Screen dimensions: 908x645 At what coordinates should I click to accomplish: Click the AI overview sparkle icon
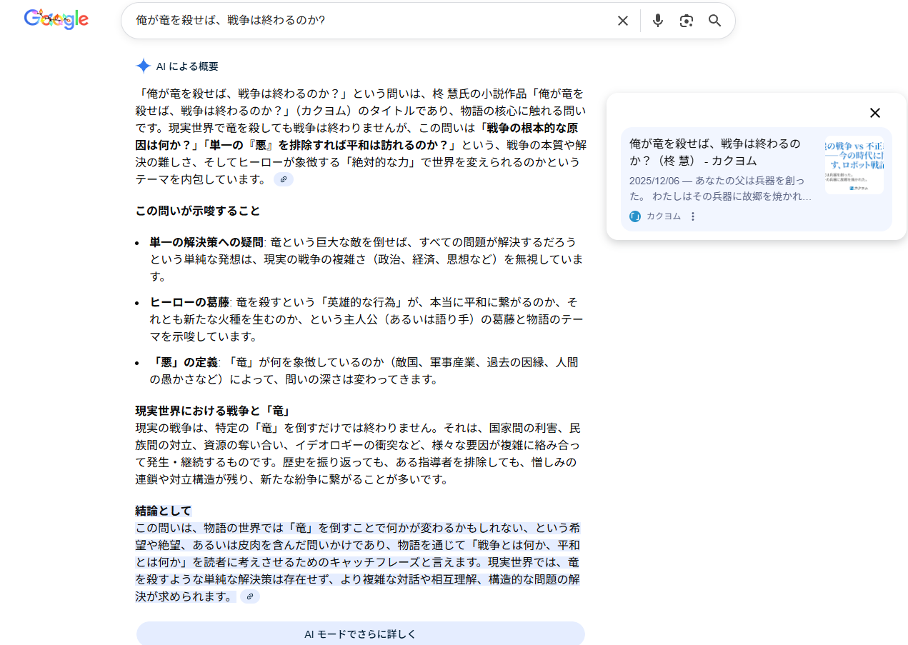pos(144,66)
